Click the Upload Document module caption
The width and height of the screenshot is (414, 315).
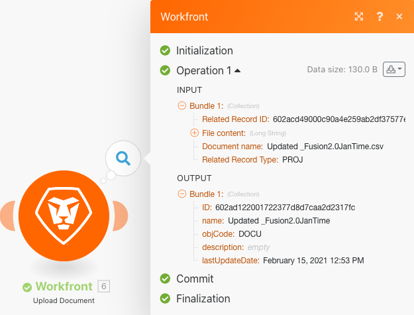pos(64,300)
